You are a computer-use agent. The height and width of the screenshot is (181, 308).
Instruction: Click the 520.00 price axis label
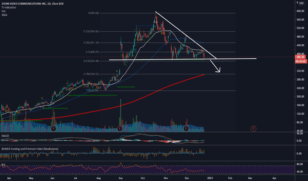pyautogui.click(x=300, y=28)
